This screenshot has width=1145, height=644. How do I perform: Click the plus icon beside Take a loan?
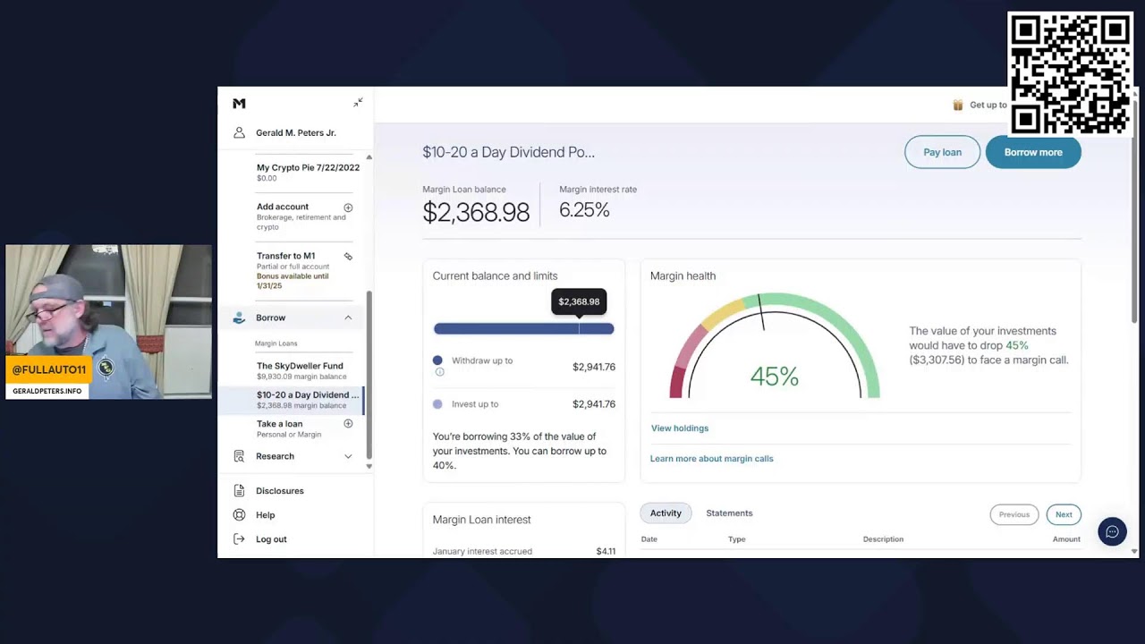[x=348, y=424]
